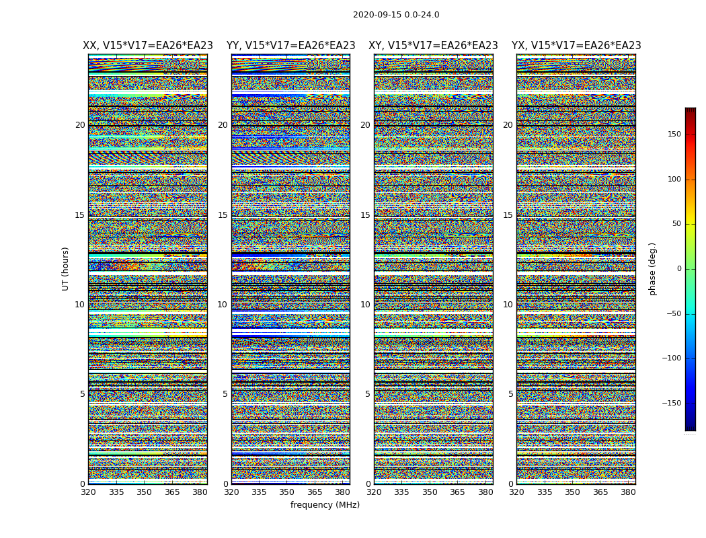706x538 pixels.
Task: Click the plot title '2020-09-15 0.0-24.0'
Action: [x=396, y=15]
